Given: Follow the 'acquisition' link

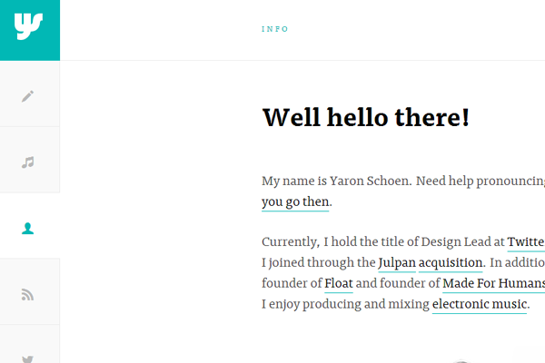Looking at the screenshot, I should 451,262.
